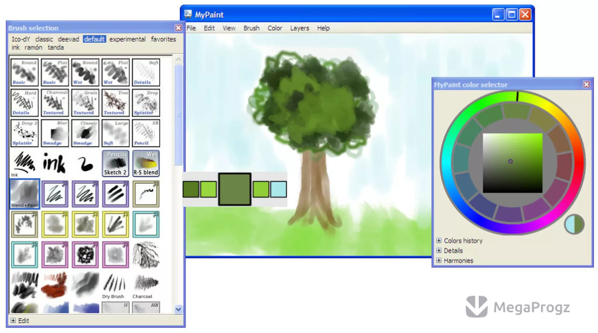The image size is (598, 333).
Task: Click the previous/current color comparison circle
Action: [574, 224]
